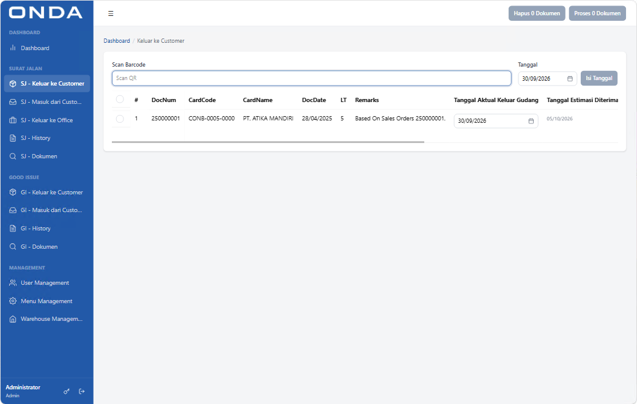Click the CardCode column header
Screen dimensions: 637x404
pos(202,100)
